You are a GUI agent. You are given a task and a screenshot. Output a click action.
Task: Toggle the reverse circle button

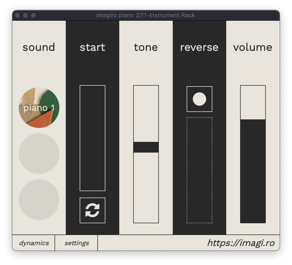(x=199, y=99)
